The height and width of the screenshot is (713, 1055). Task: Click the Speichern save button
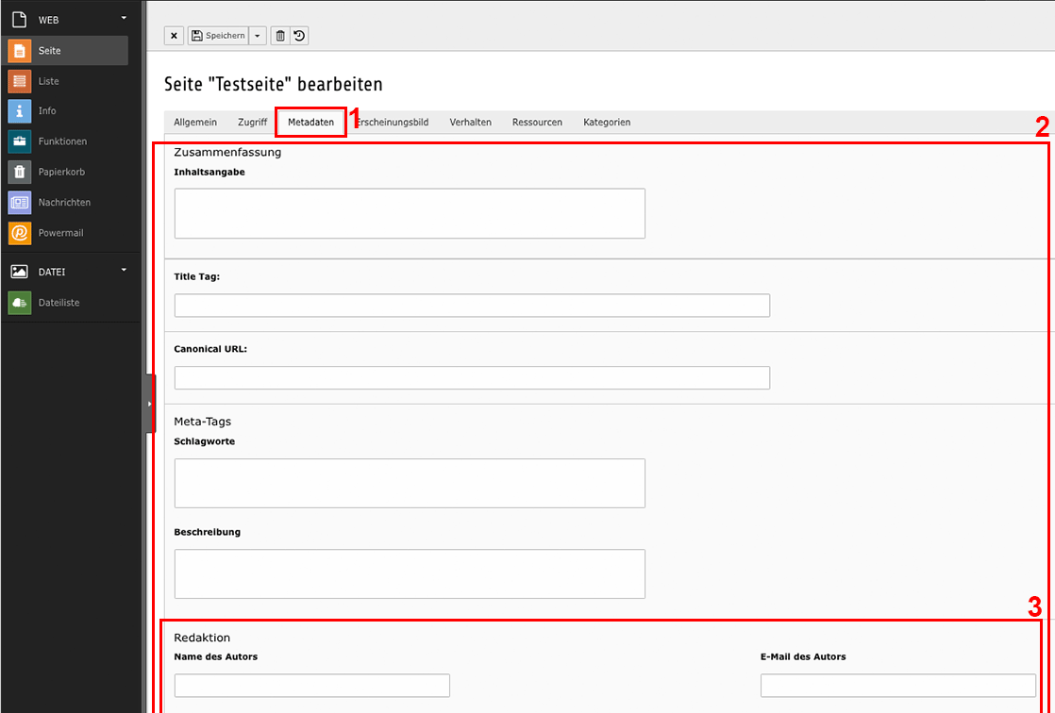pos(217,36)
